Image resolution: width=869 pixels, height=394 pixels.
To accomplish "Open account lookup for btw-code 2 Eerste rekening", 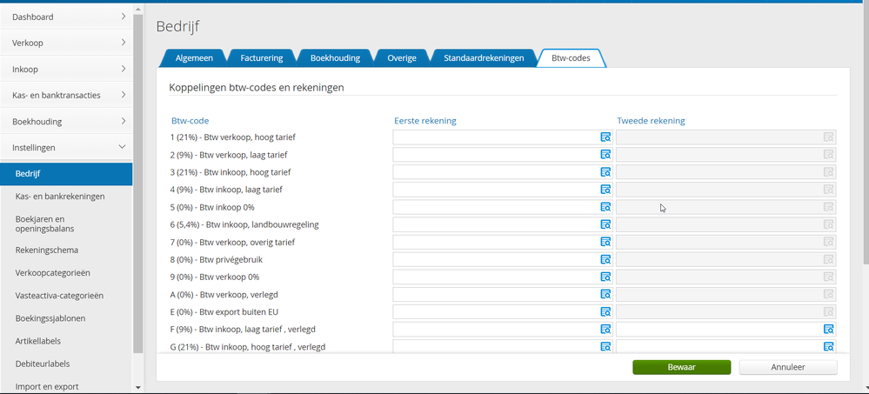I will coord(605,155).
